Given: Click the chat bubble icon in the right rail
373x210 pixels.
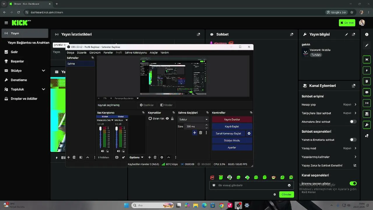Looking at the screenshot, I should 367,92.
